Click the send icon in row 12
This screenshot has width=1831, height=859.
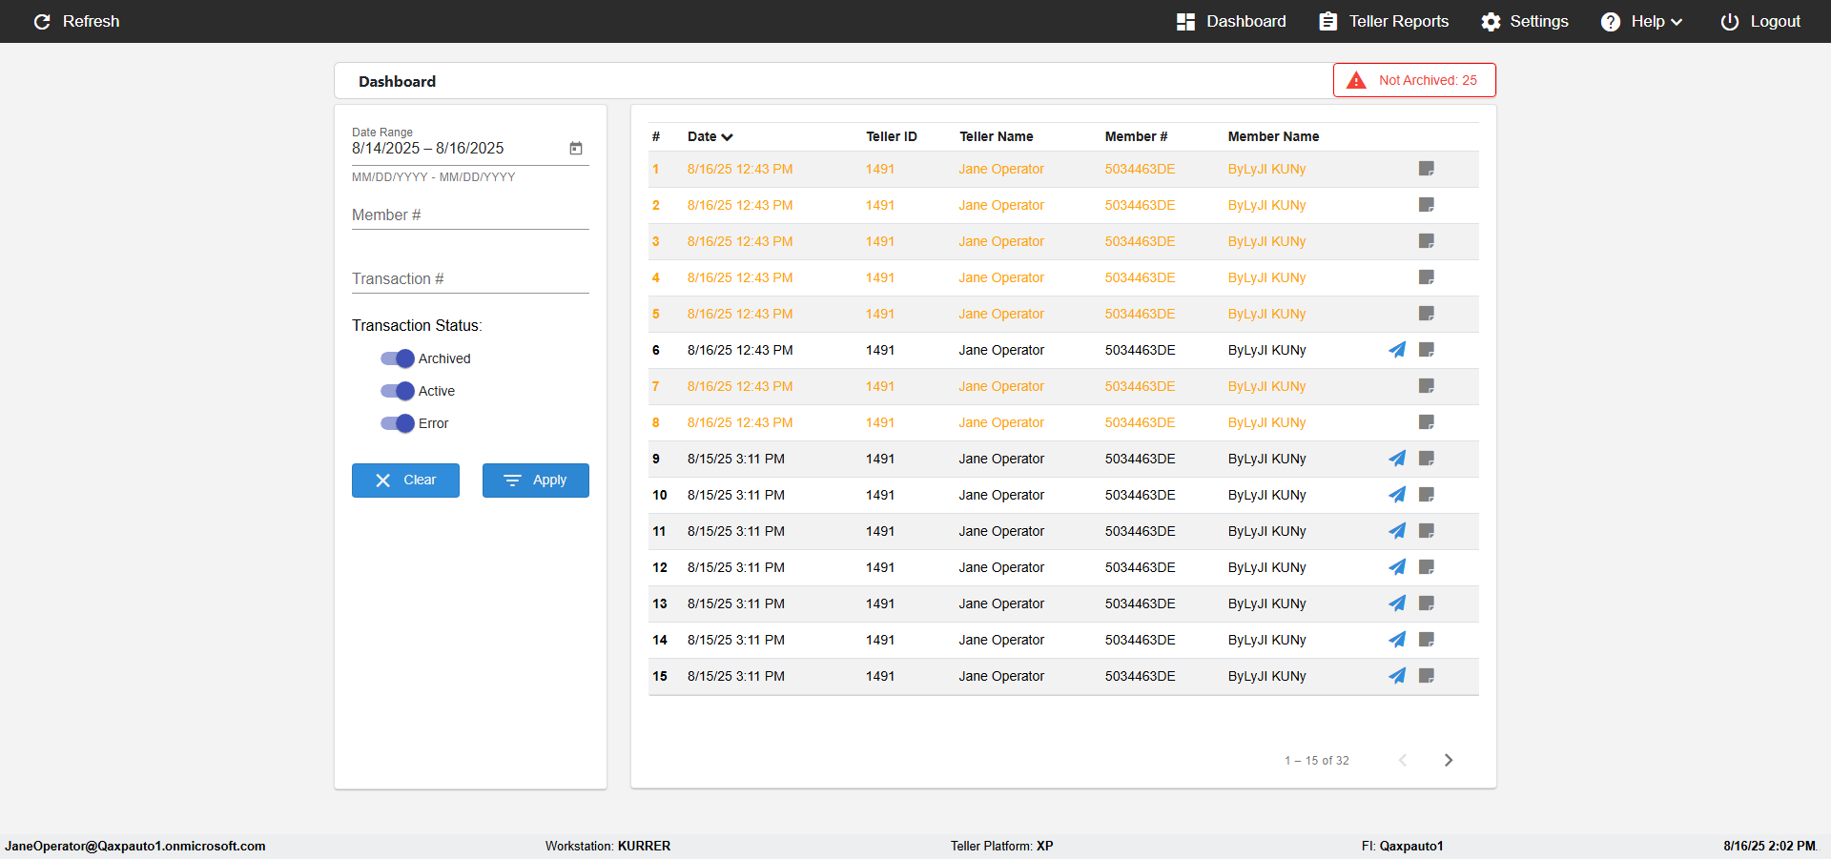click(x=1396, y=567)
